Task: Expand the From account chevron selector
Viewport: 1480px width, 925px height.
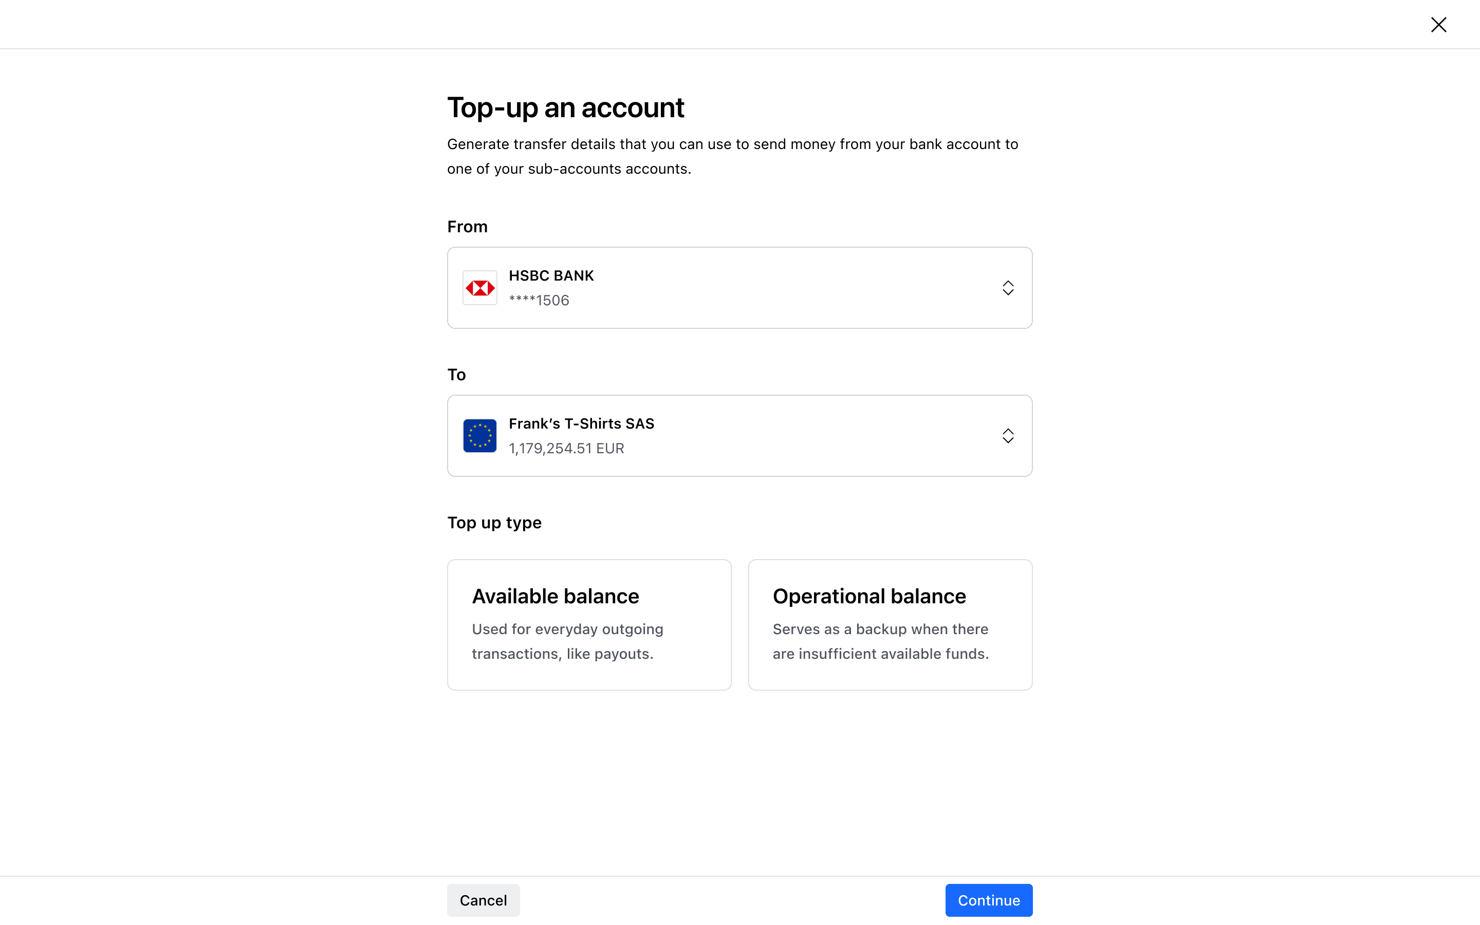Action: tap(1008, 288)
